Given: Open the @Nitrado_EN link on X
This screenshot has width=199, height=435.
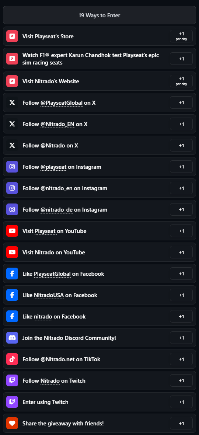Looking at the screenshot, I should pos(57,124).
